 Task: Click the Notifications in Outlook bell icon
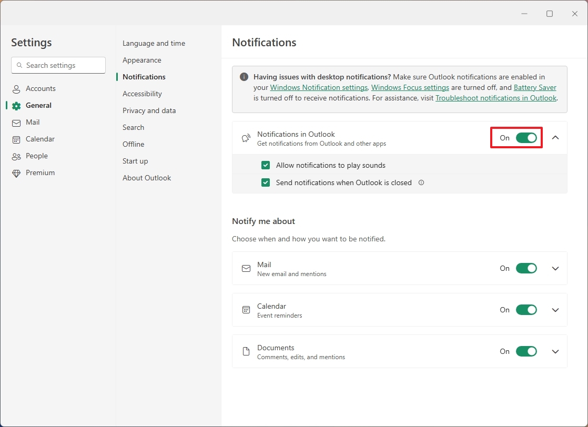click(x=246, y=138)
